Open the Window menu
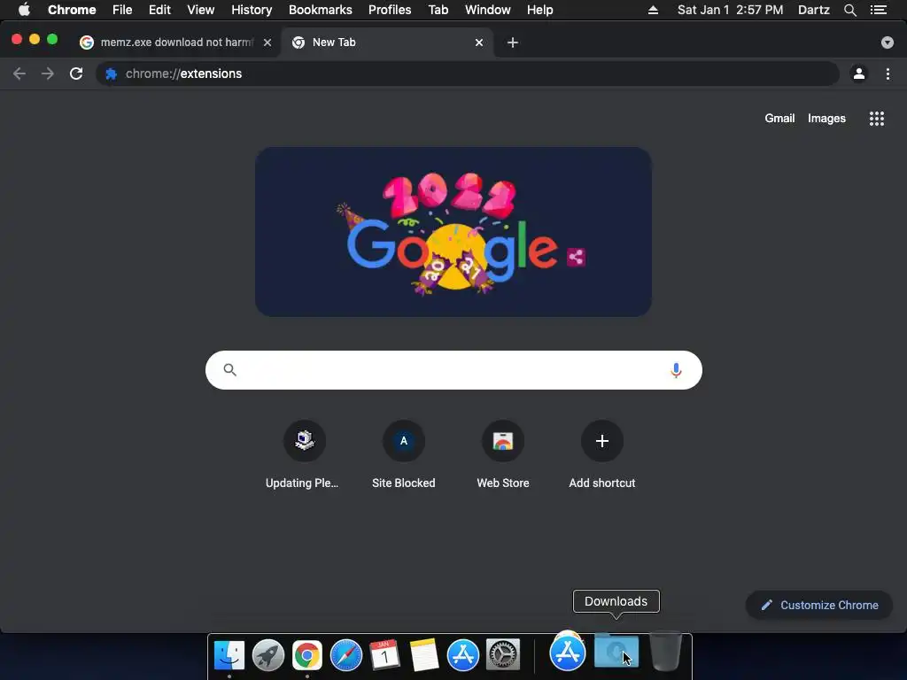Viewport: 907px width, 680px height. pyautogui.click(x=488, y=10)
